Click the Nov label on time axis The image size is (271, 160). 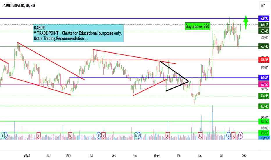(x=135, y=155)
